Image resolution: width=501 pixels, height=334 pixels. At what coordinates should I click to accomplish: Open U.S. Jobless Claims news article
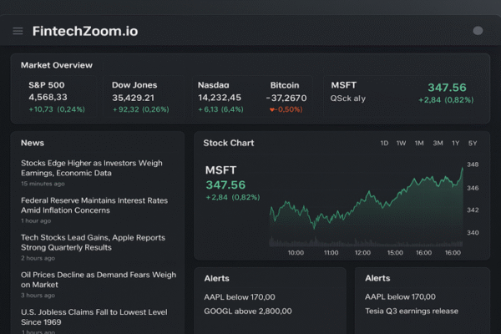[x=94, y=317]
